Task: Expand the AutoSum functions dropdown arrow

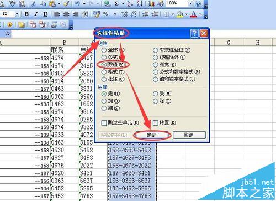Action: [x=123, y=3]
